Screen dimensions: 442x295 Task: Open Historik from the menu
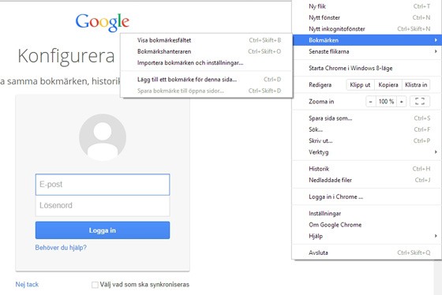point(366,169)
